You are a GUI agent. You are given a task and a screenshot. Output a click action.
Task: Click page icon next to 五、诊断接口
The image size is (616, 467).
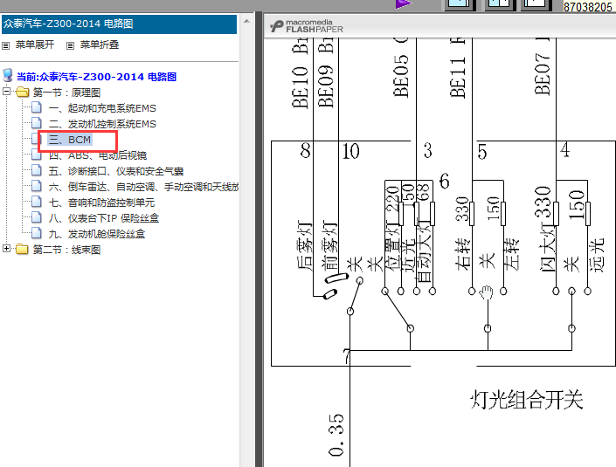coord(37,170)
